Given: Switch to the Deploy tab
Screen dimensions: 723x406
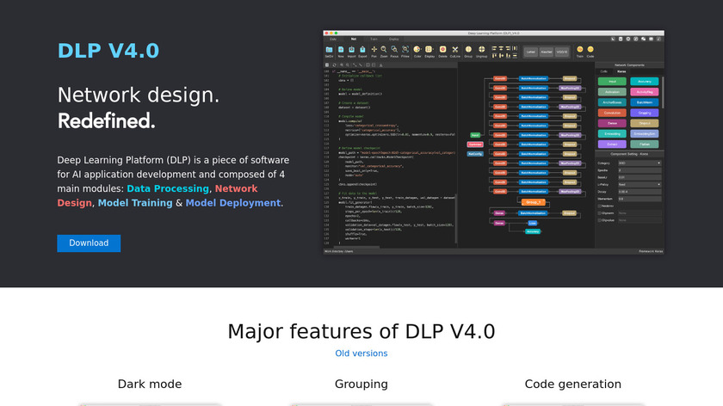Looking at the screenshot, I should (394, 40).
